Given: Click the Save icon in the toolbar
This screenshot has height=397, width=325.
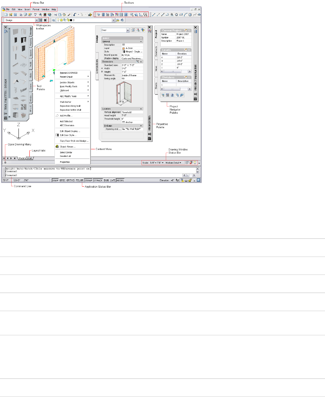Looking at the screenshot, I should (15, 15).
